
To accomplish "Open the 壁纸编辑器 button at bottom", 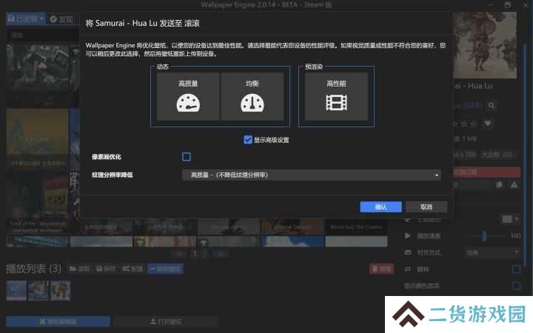I will click(x=58, y=321).
